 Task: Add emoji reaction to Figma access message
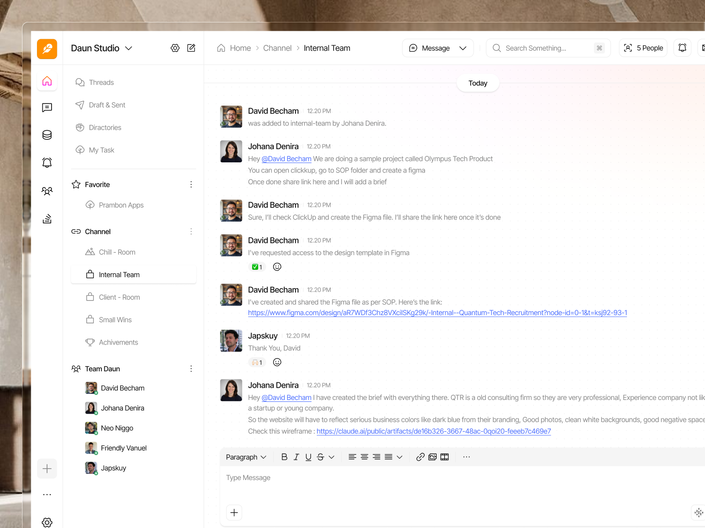(x=277, y=267)
